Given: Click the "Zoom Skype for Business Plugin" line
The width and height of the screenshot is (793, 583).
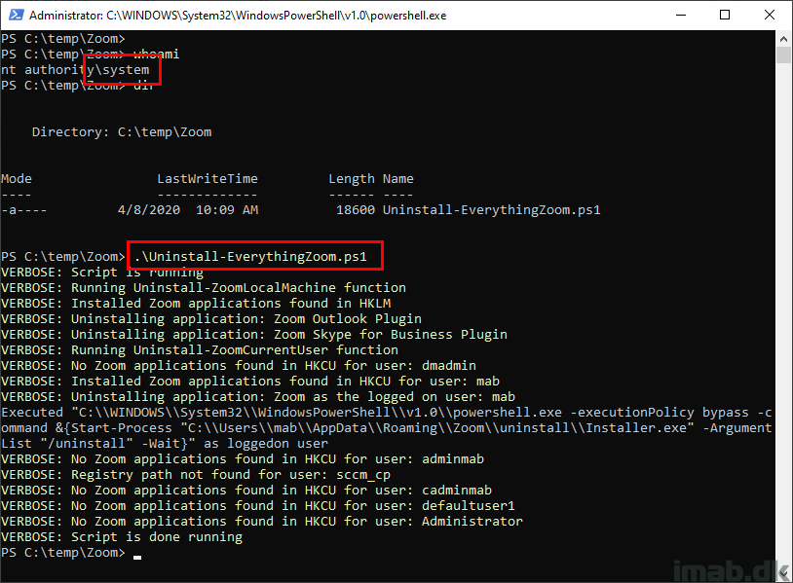Looking at the screenshot, I should pos(254,335).
